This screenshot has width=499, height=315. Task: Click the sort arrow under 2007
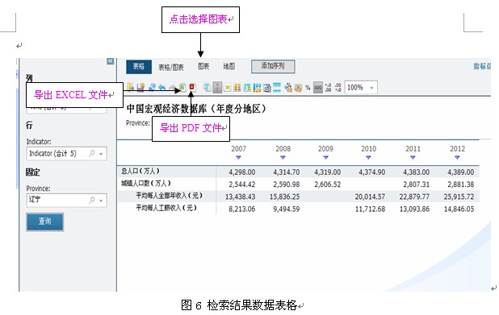(238, 157)
